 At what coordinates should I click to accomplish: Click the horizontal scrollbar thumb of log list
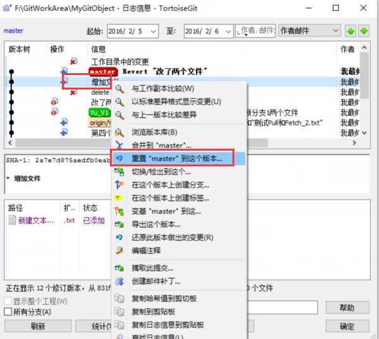point(141,143)
